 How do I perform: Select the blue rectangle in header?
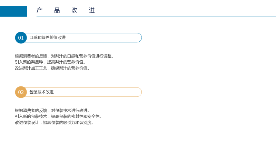tap(13, 11)
